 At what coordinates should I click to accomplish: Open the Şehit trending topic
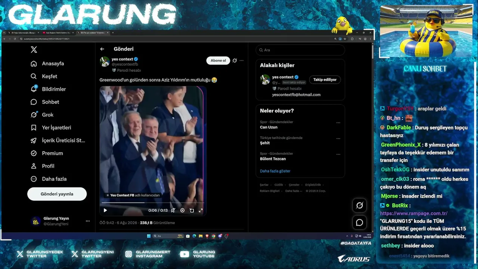[x=265, y=143]
